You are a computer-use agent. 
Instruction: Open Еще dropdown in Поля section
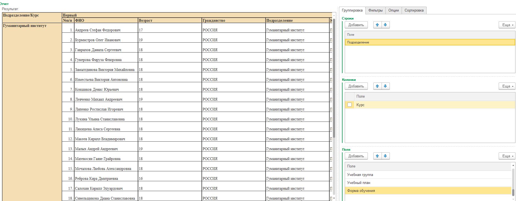507,156
